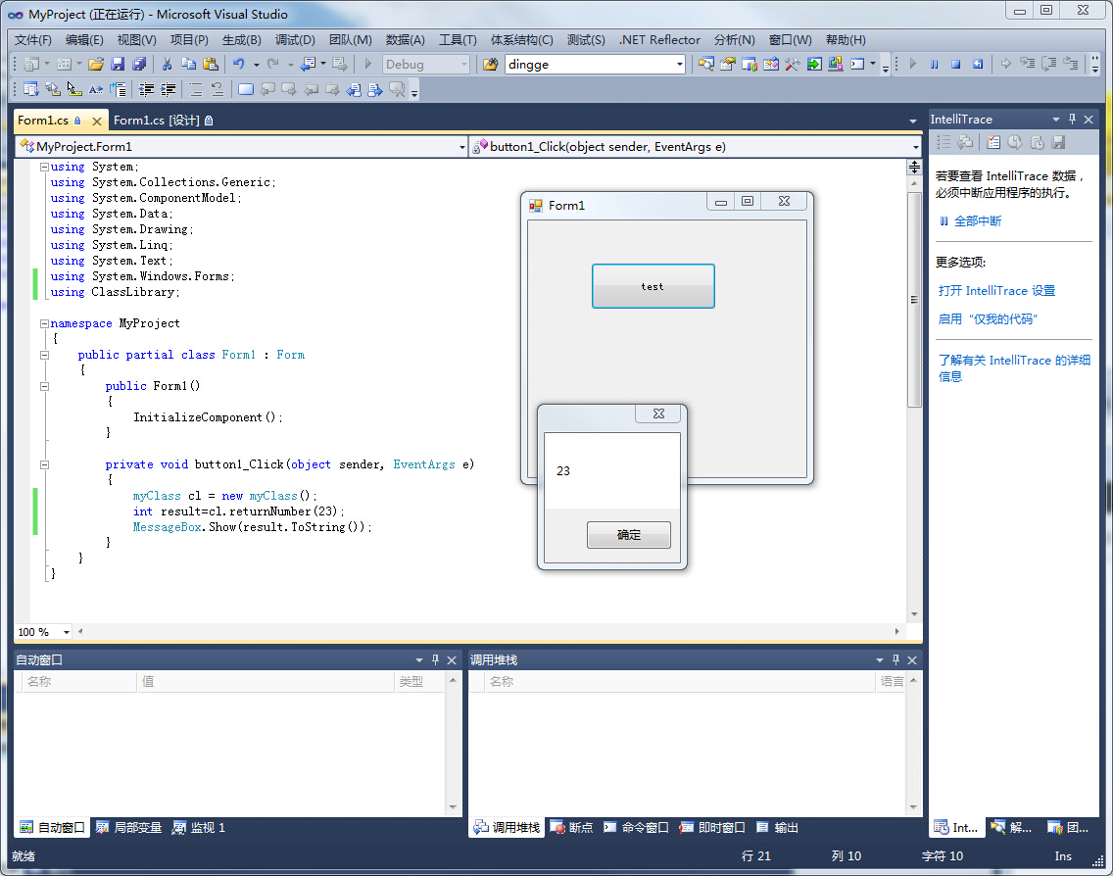Collapse the button1_Click method block
1113x876 pixels.
point(44,465)
